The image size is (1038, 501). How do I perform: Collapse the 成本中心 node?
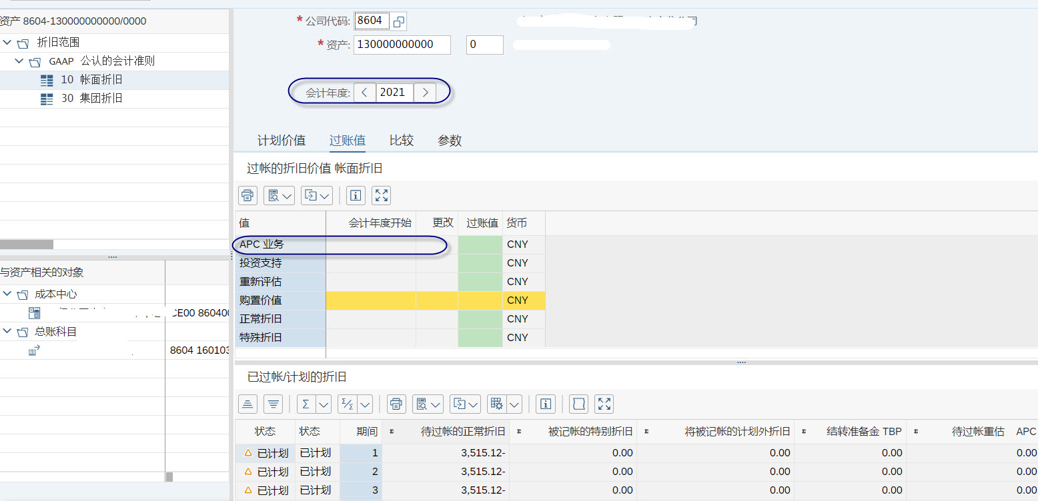[7, 294]
